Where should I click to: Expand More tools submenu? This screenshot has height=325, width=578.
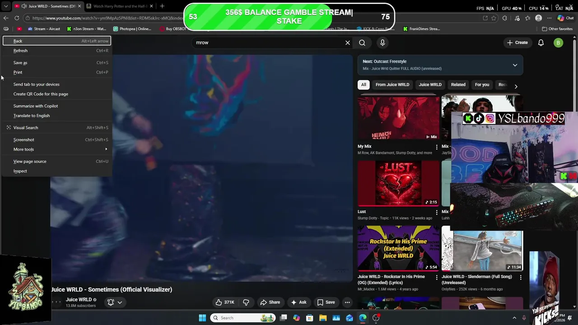click(57, 149)
